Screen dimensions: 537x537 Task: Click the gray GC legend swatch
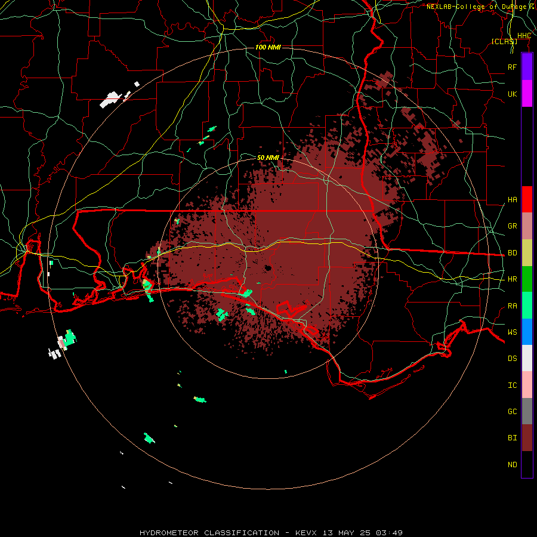pyautogui.click(x=527, y=411)
